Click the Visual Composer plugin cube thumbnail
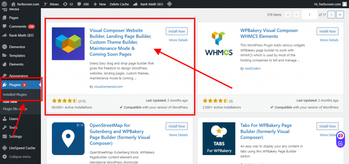The width and height of the screenshot is (349, 164). click(x=68, y=44)
